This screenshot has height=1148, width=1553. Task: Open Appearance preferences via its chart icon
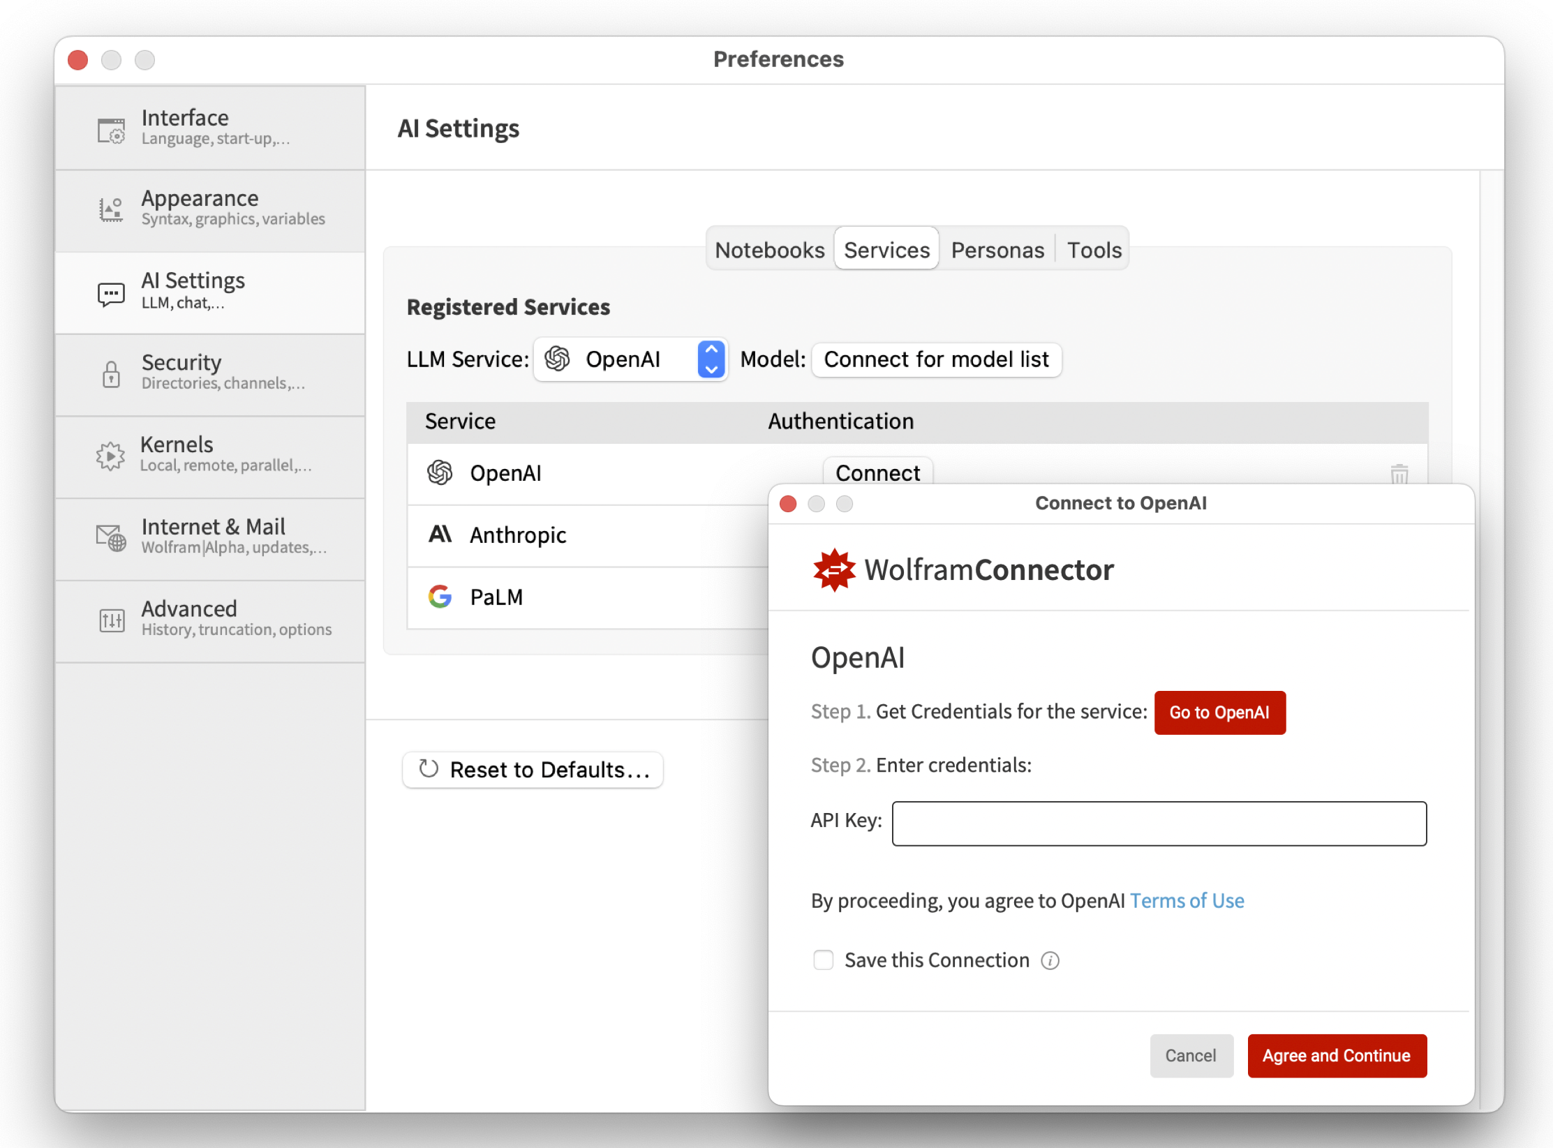[111, 209]
